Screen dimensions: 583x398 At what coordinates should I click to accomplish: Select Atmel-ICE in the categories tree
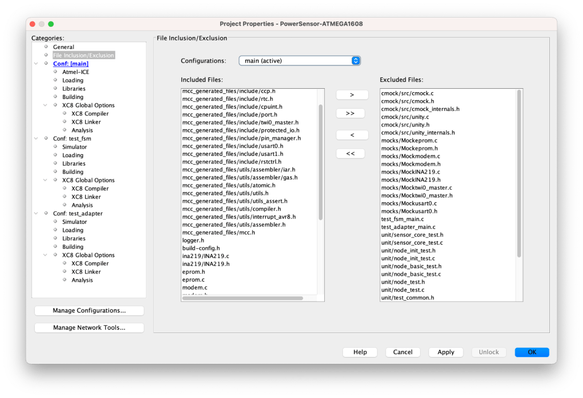(75, 72)
